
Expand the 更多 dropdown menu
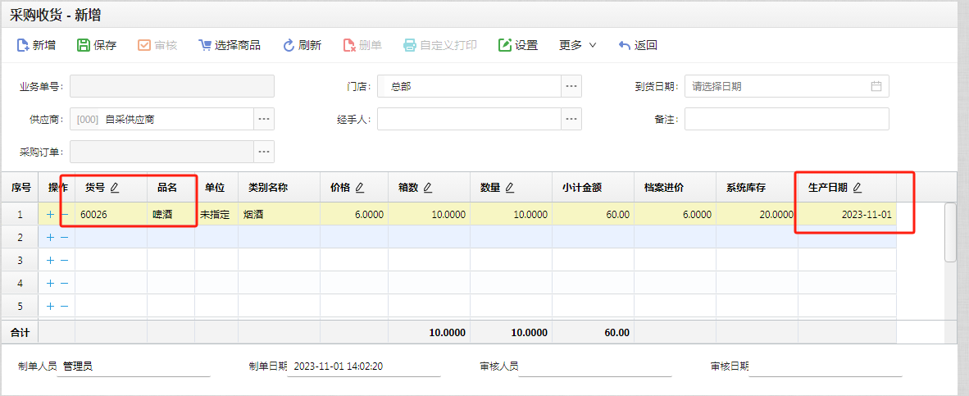(x=577, y=45)
